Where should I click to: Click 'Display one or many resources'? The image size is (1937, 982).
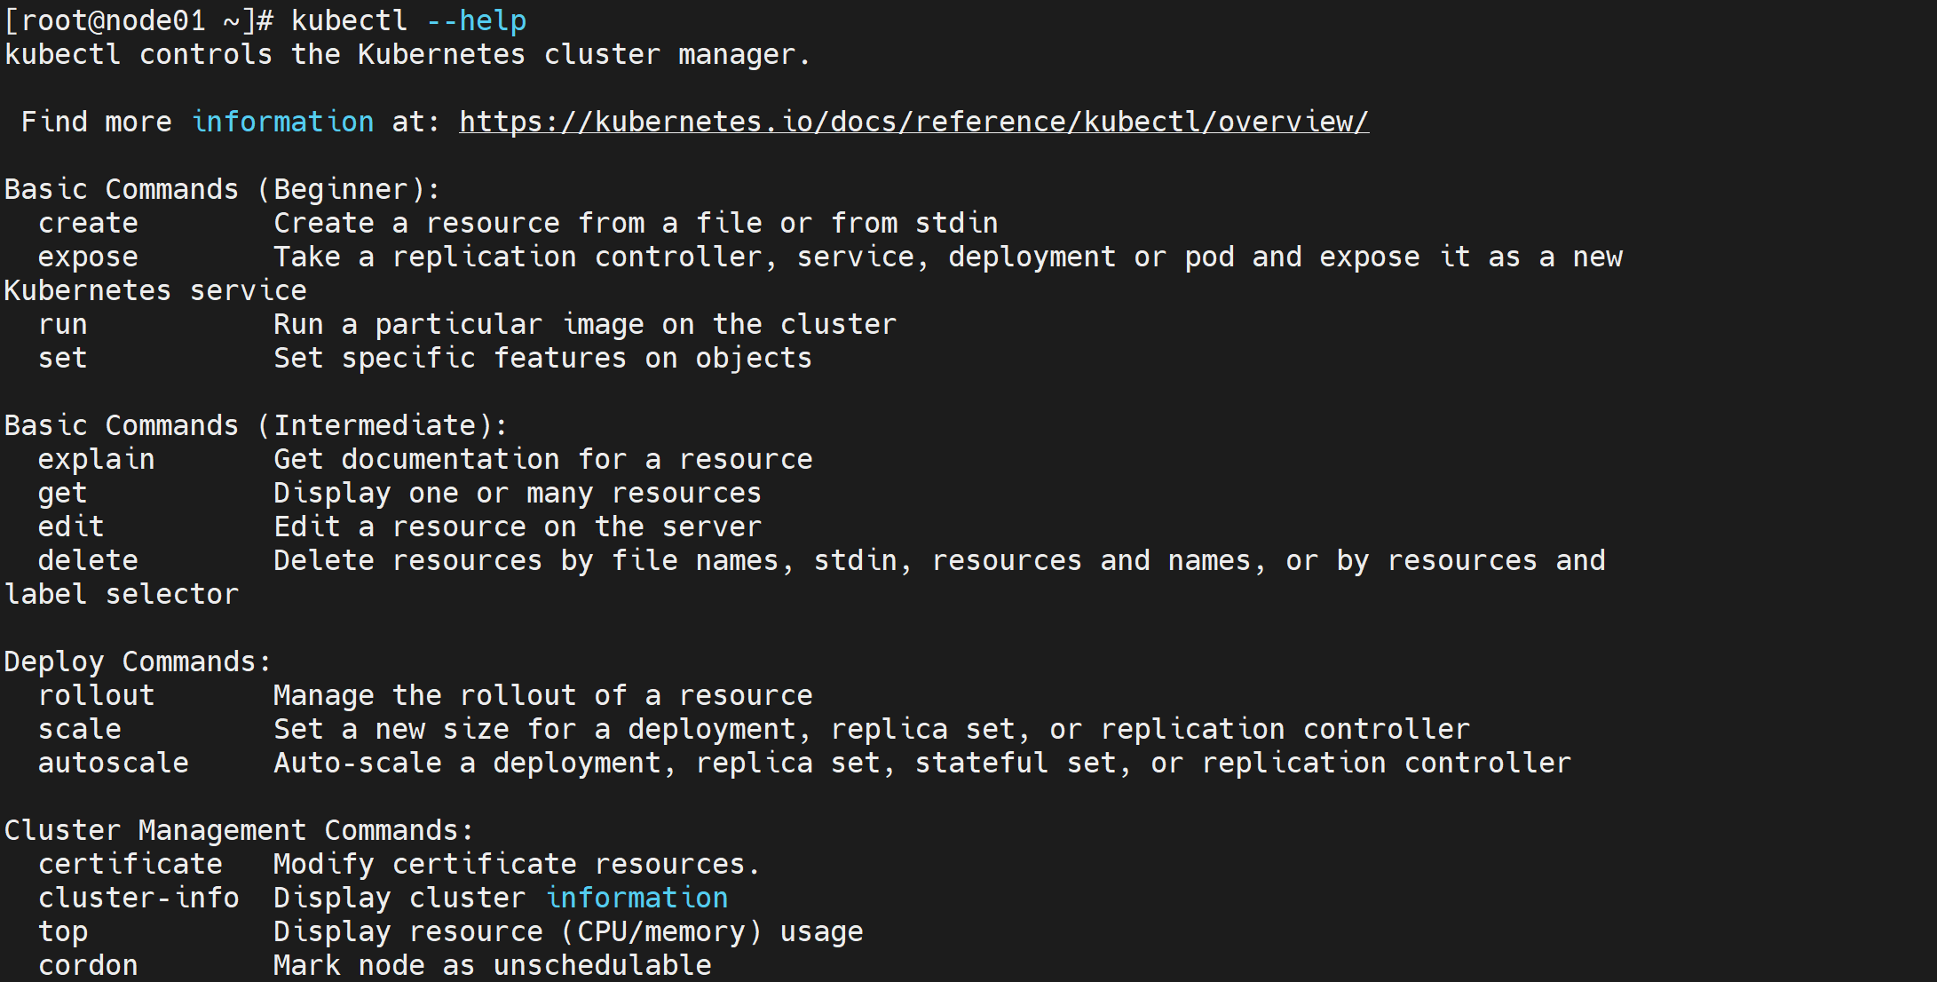pos(518,493)
